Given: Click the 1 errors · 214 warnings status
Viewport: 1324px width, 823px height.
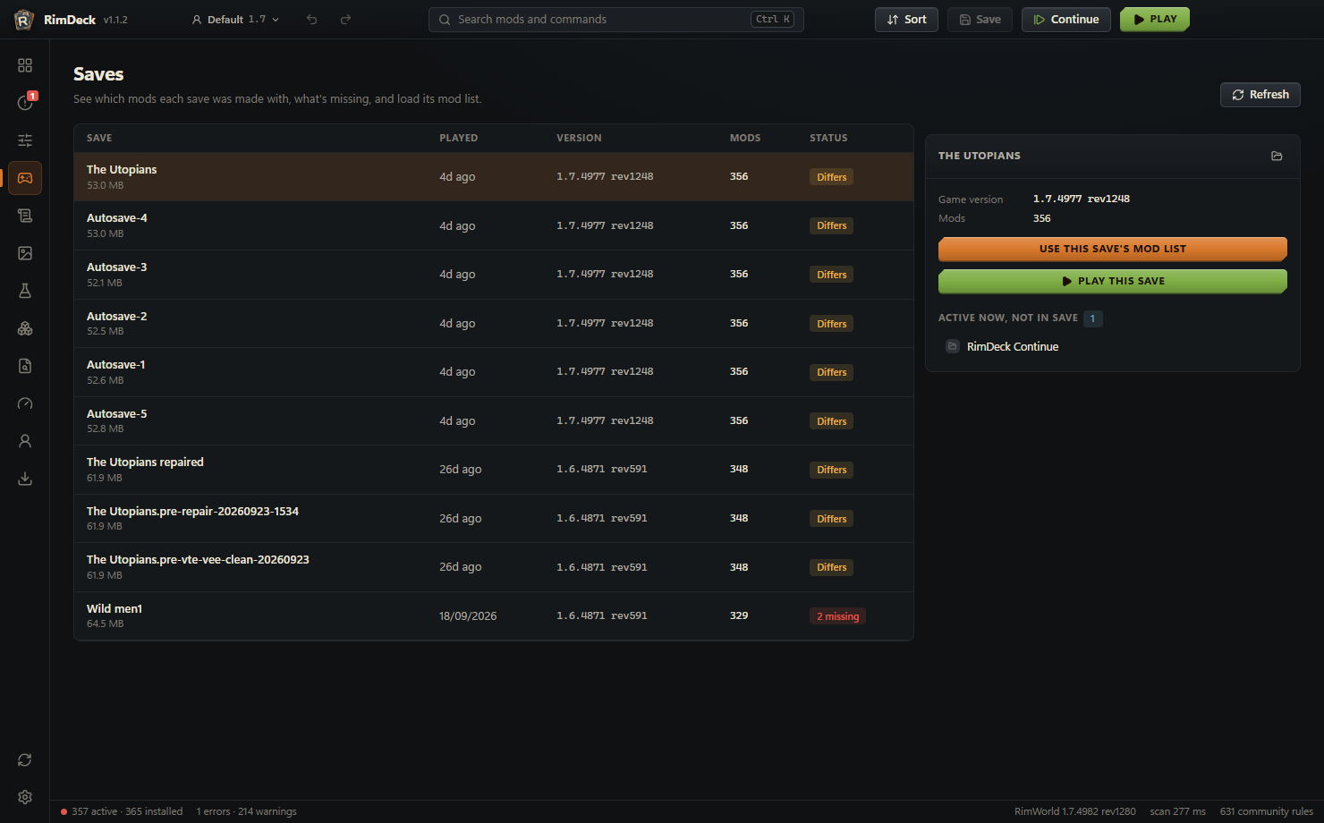Looking at the screenshot, I should 246,812.
